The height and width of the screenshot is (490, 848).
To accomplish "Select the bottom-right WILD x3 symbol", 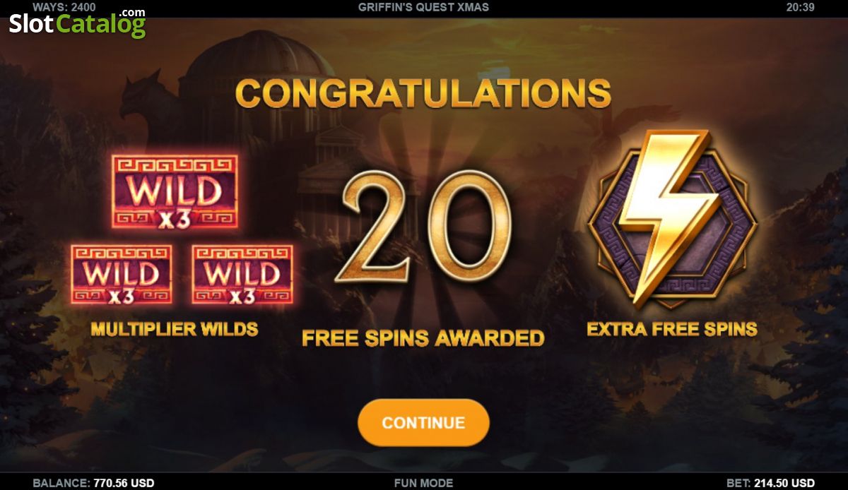I will point(242,275).
